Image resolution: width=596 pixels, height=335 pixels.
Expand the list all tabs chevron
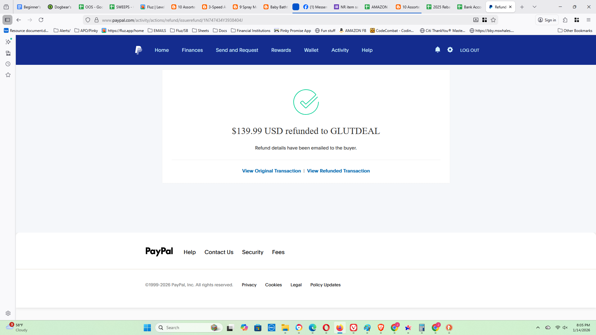coord(534,7)
